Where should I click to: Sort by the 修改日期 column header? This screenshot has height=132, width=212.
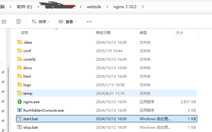(103, 33)
